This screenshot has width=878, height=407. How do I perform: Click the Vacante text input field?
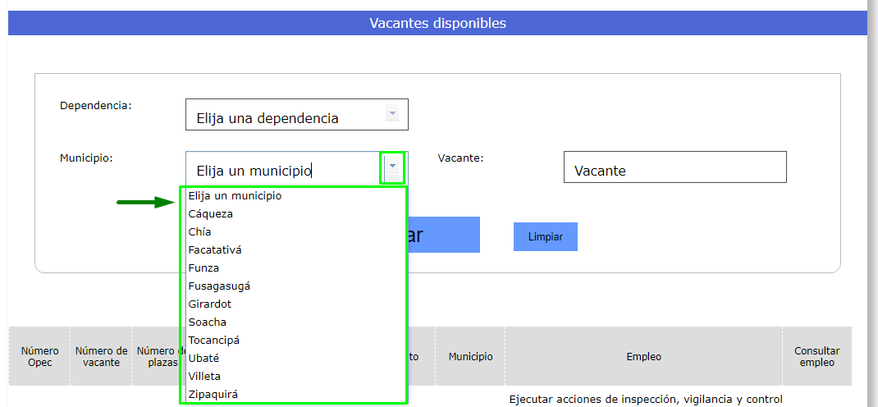(675, 167)
